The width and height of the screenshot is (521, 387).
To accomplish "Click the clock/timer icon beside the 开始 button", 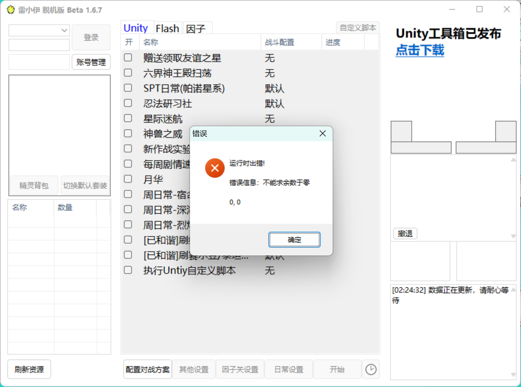I will 371,369.
